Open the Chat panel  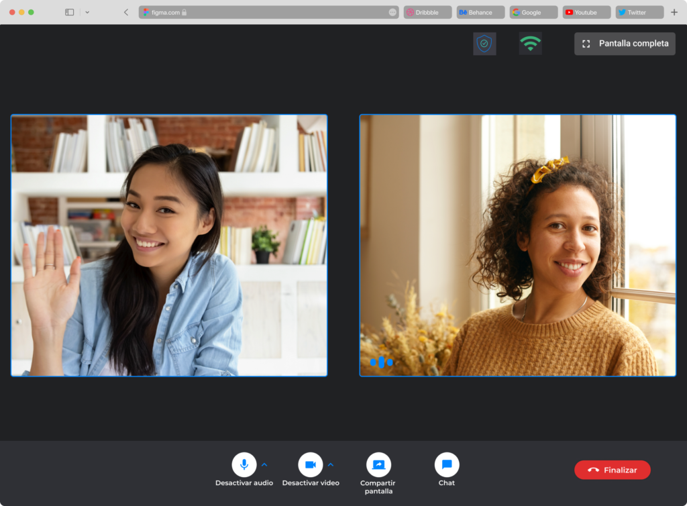tap(447, 464)
